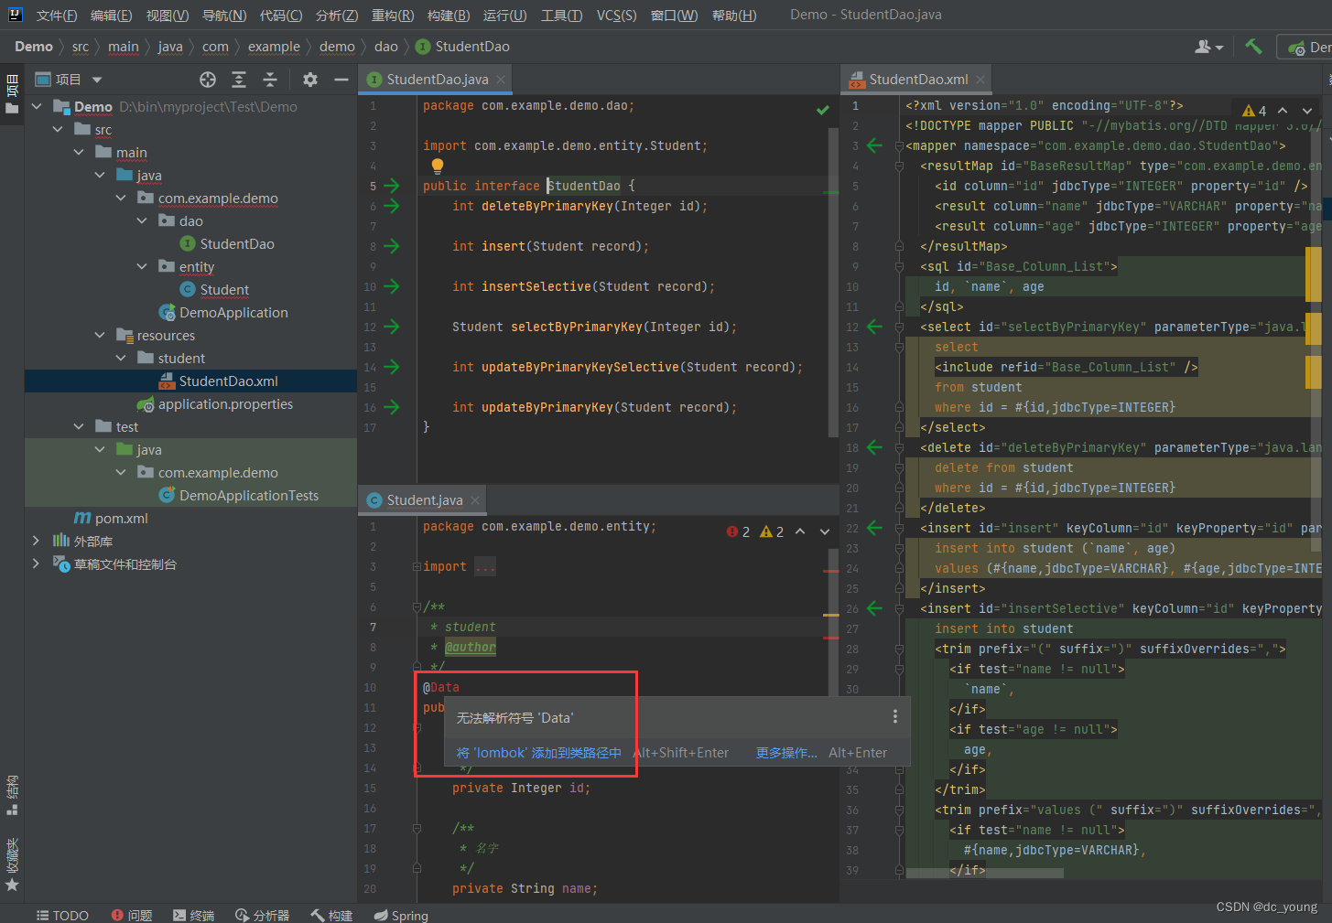The width and height of the screenshot is (1332, 923).
Task: Click example breadcrumb in navigation bar
Action: (x=274, y=47)
